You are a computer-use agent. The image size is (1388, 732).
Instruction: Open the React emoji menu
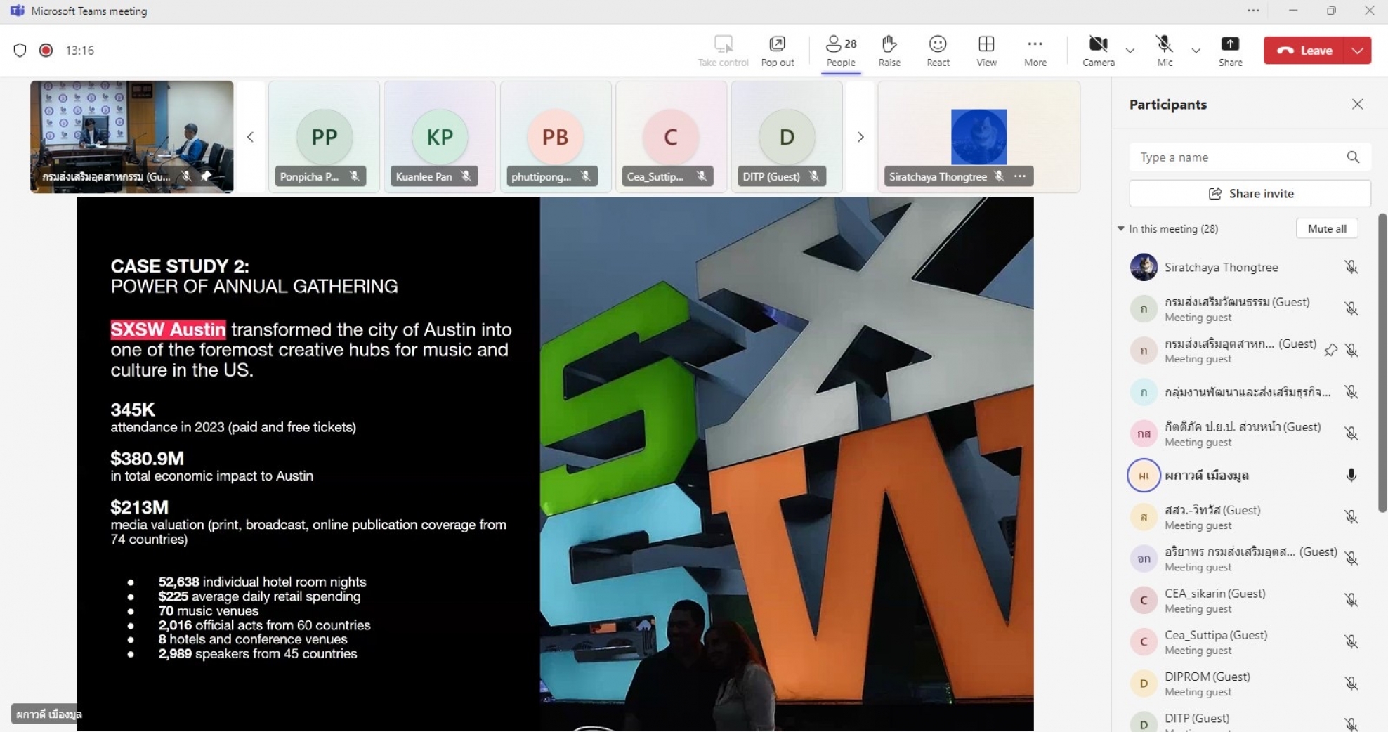tap(938, 51)
